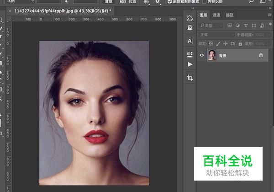Switch to the 路径 tab
This screenshot has height=192, width=274.
[x=229, y=15]
